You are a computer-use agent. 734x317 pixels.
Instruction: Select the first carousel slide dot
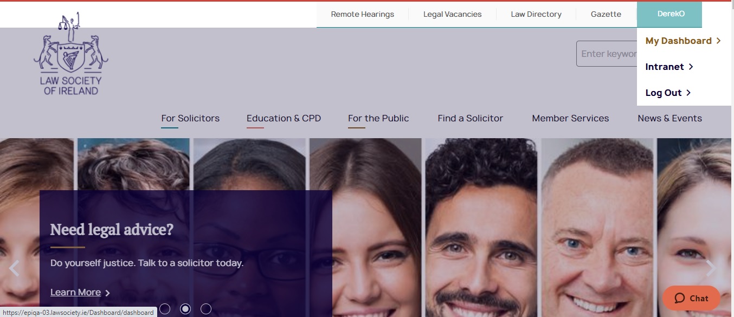165,309
